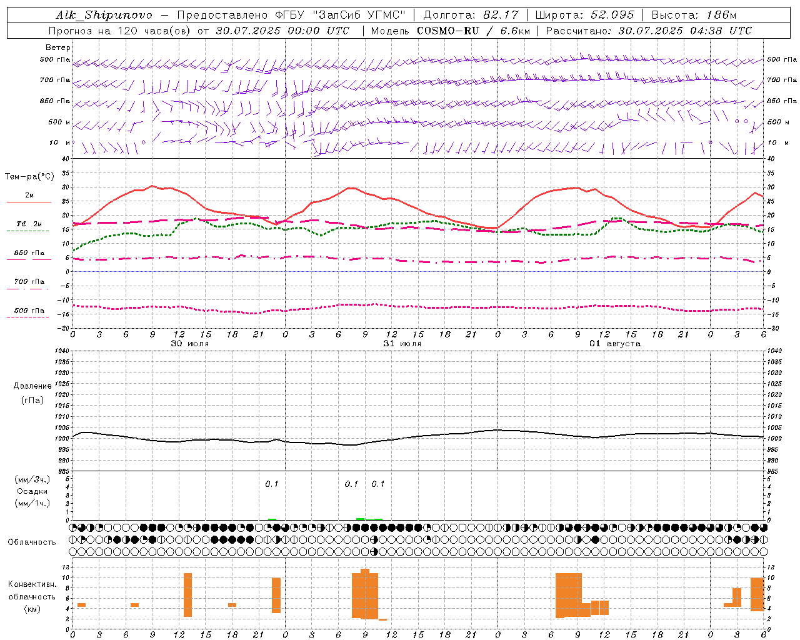
Task: Click the COSMO-RU model name in header
Action: [448, 31]
